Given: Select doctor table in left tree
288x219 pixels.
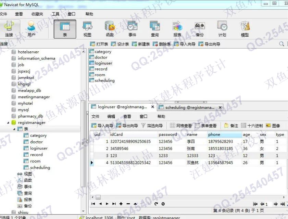Looking at the screenshot, I should [x=36, y=142].
